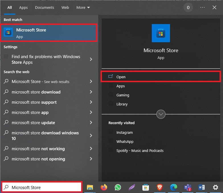Click the purple feather app icon
Image resolution: width=223 pixels, height=193 pixels.
pyautogui.click(x=132, y=187)
